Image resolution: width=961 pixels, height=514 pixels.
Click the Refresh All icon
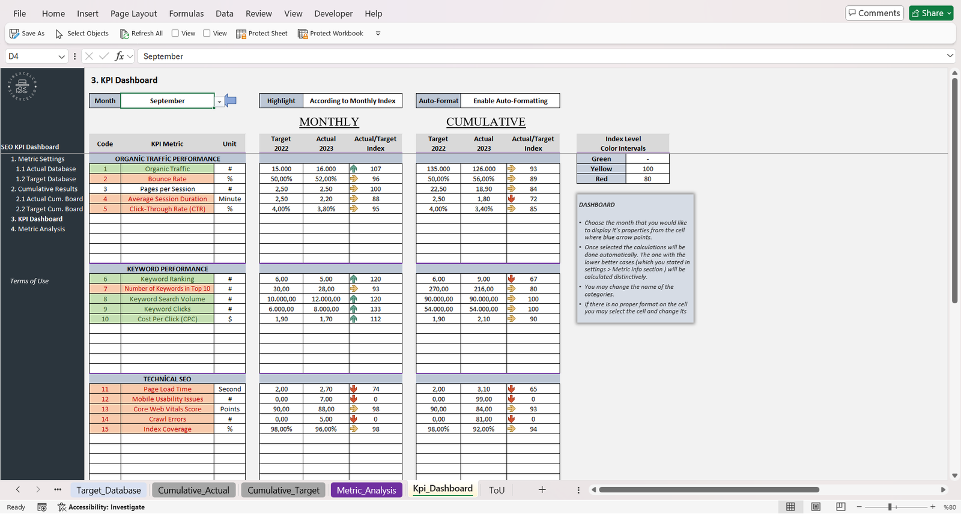pos(124,34)
